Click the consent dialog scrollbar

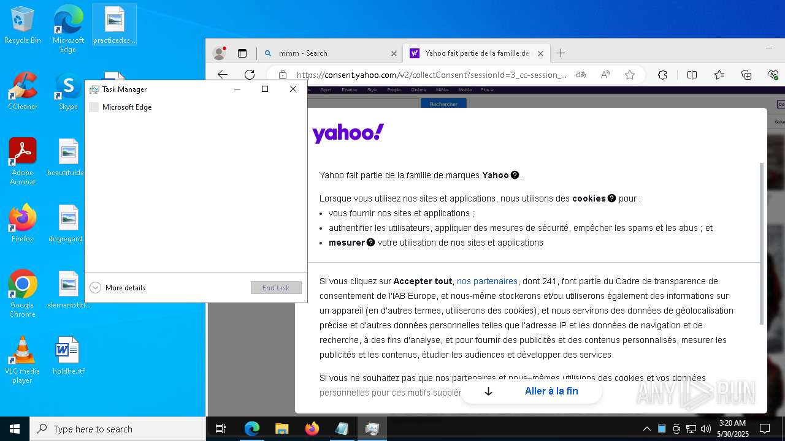point(762,243)
